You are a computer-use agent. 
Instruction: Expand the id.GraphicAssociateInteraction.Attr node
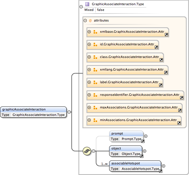tap(89, 44)
